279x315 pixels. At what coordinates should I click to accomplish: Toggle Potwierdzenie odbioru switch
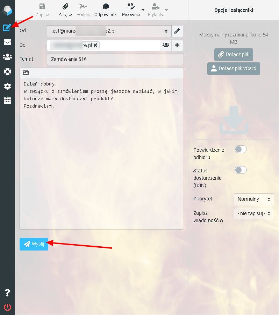[241, 149]
